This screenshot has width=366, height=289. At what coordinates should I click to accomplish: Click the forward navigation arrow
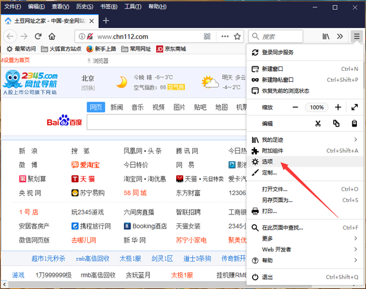(24, 37)
